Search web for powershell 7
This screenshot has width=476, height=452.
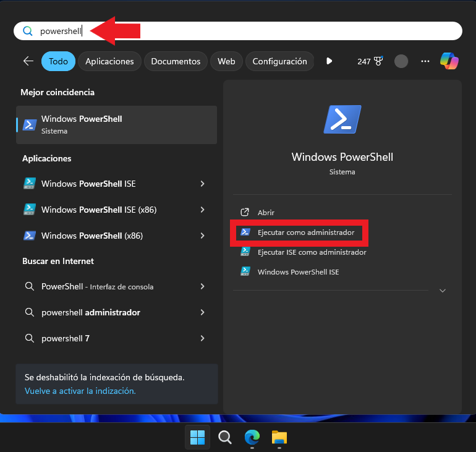point(66,338)
